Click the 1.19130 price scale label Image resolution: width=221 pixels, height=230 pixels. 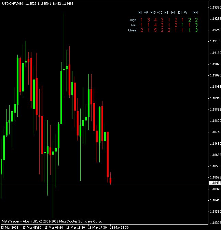pos(216,53)
